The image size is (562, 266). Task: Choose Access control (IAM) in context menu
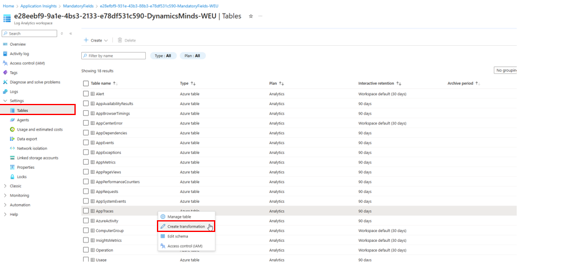[x=186, y=246]
